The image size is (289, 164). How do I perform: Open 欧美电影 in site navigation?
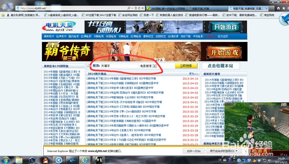coord(86,36)
